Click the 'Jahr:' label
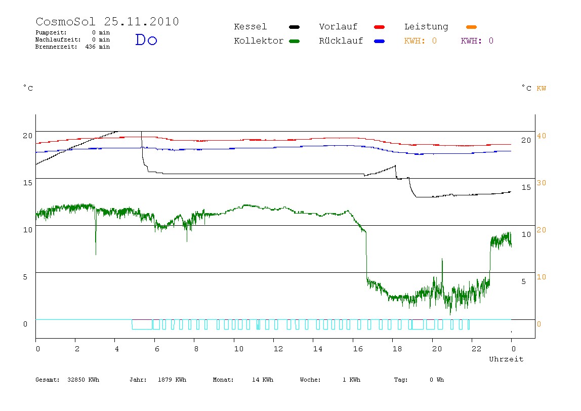 click(x=138, y=380)
